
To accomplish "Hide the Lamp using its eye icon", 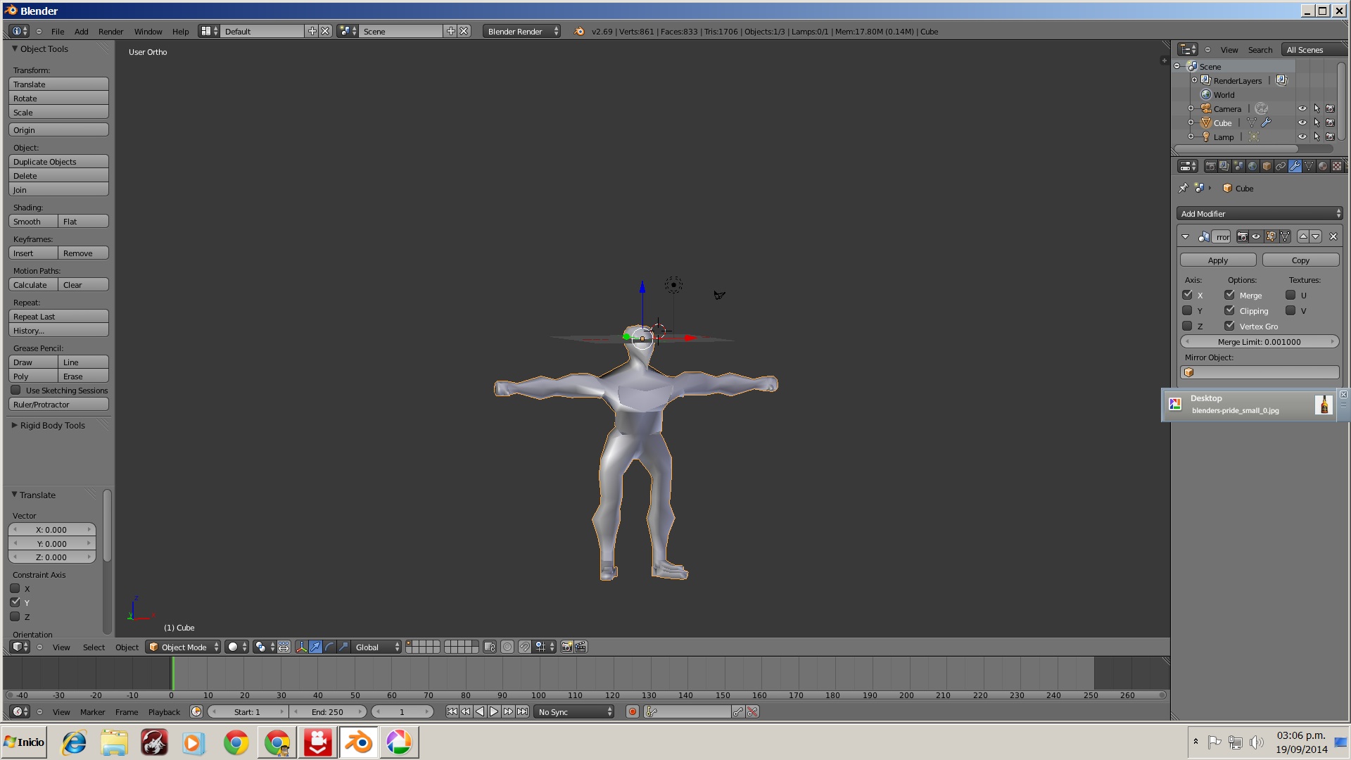I will point(1302,137).
